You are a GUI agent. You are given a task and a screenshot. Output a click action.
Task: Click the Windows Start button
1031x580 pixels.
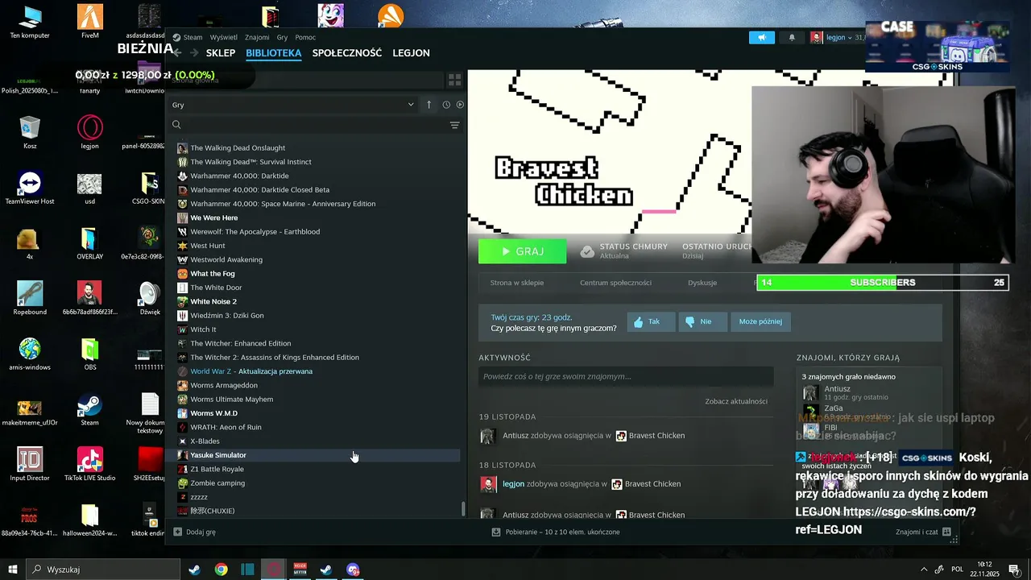13,570
